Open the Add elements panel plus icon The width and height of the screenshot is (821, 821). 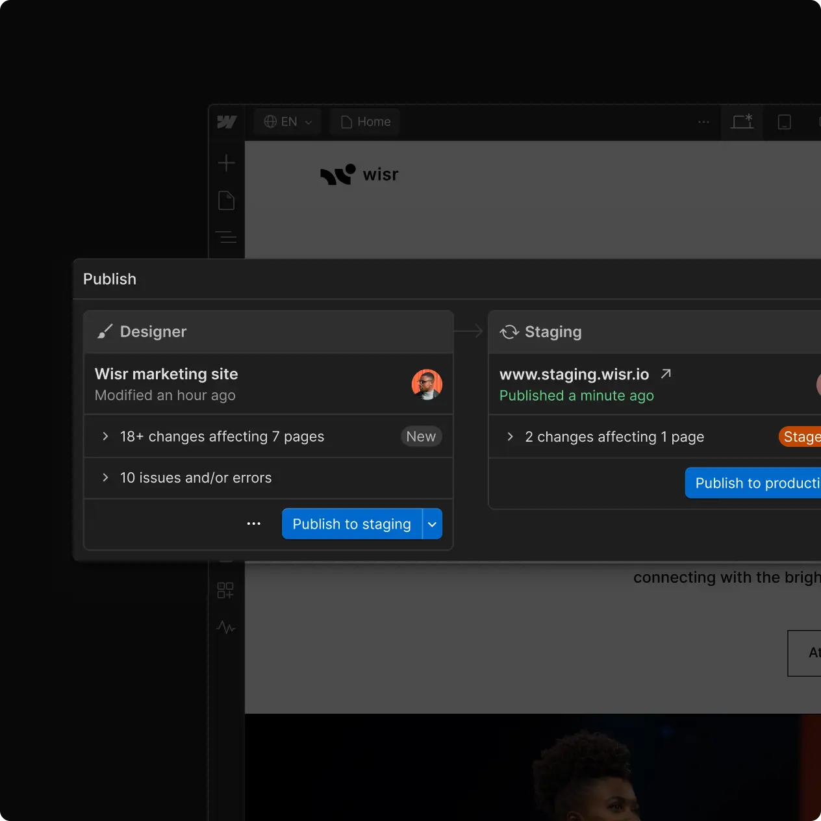pyautogui.click(x=226, y=162)
